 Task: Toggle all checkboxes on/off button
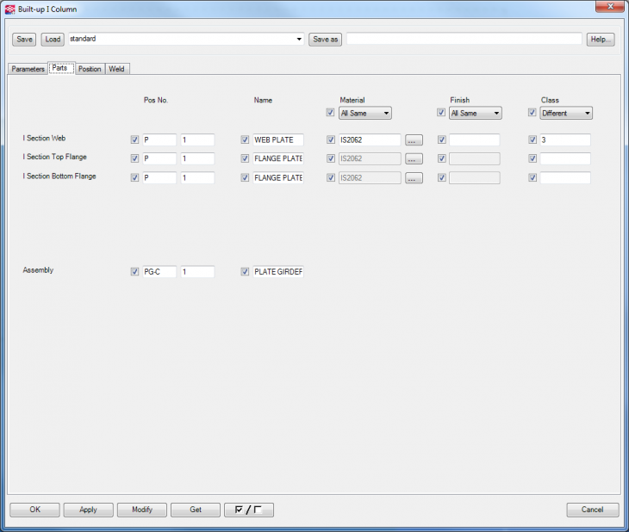(248, 510)
